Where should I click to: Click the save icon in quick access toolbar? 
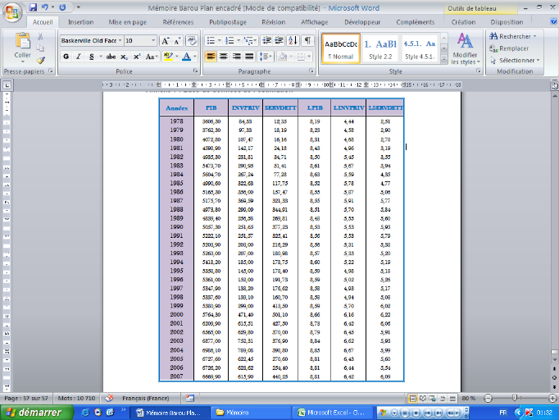(33, 7)
